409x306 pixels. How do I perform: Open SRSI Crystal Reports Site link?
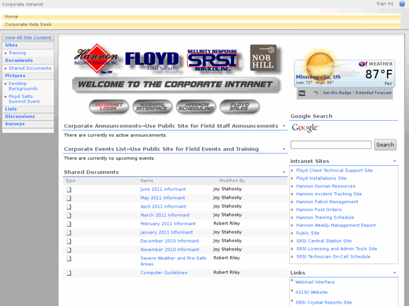(323, 303)
